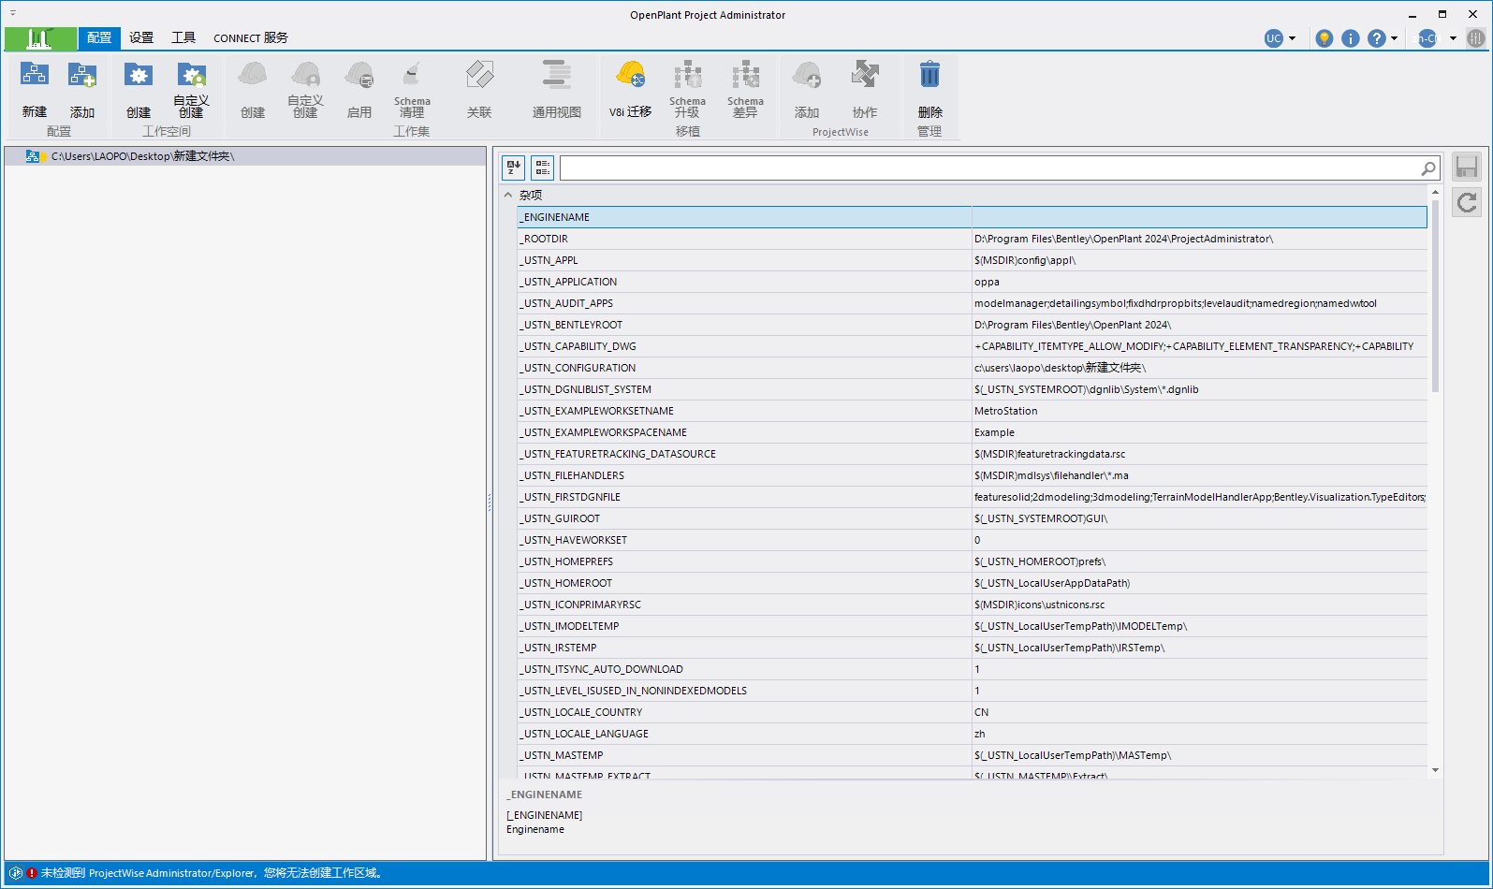The image size is (1493, 889).
Task: Select the 工具 ribbon tab
Action: 183,37
